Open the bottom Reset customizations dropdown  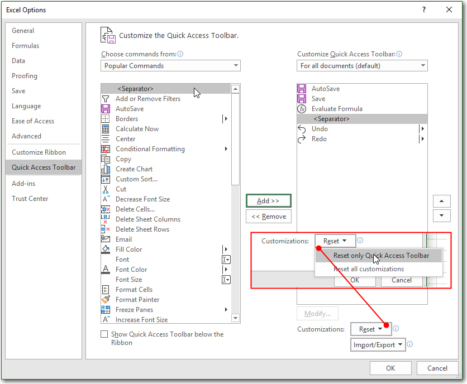370,329
